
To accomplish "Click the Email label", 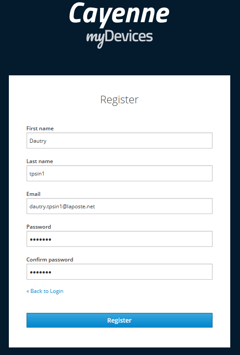I will pyautogui.click(x=33, y=194).
